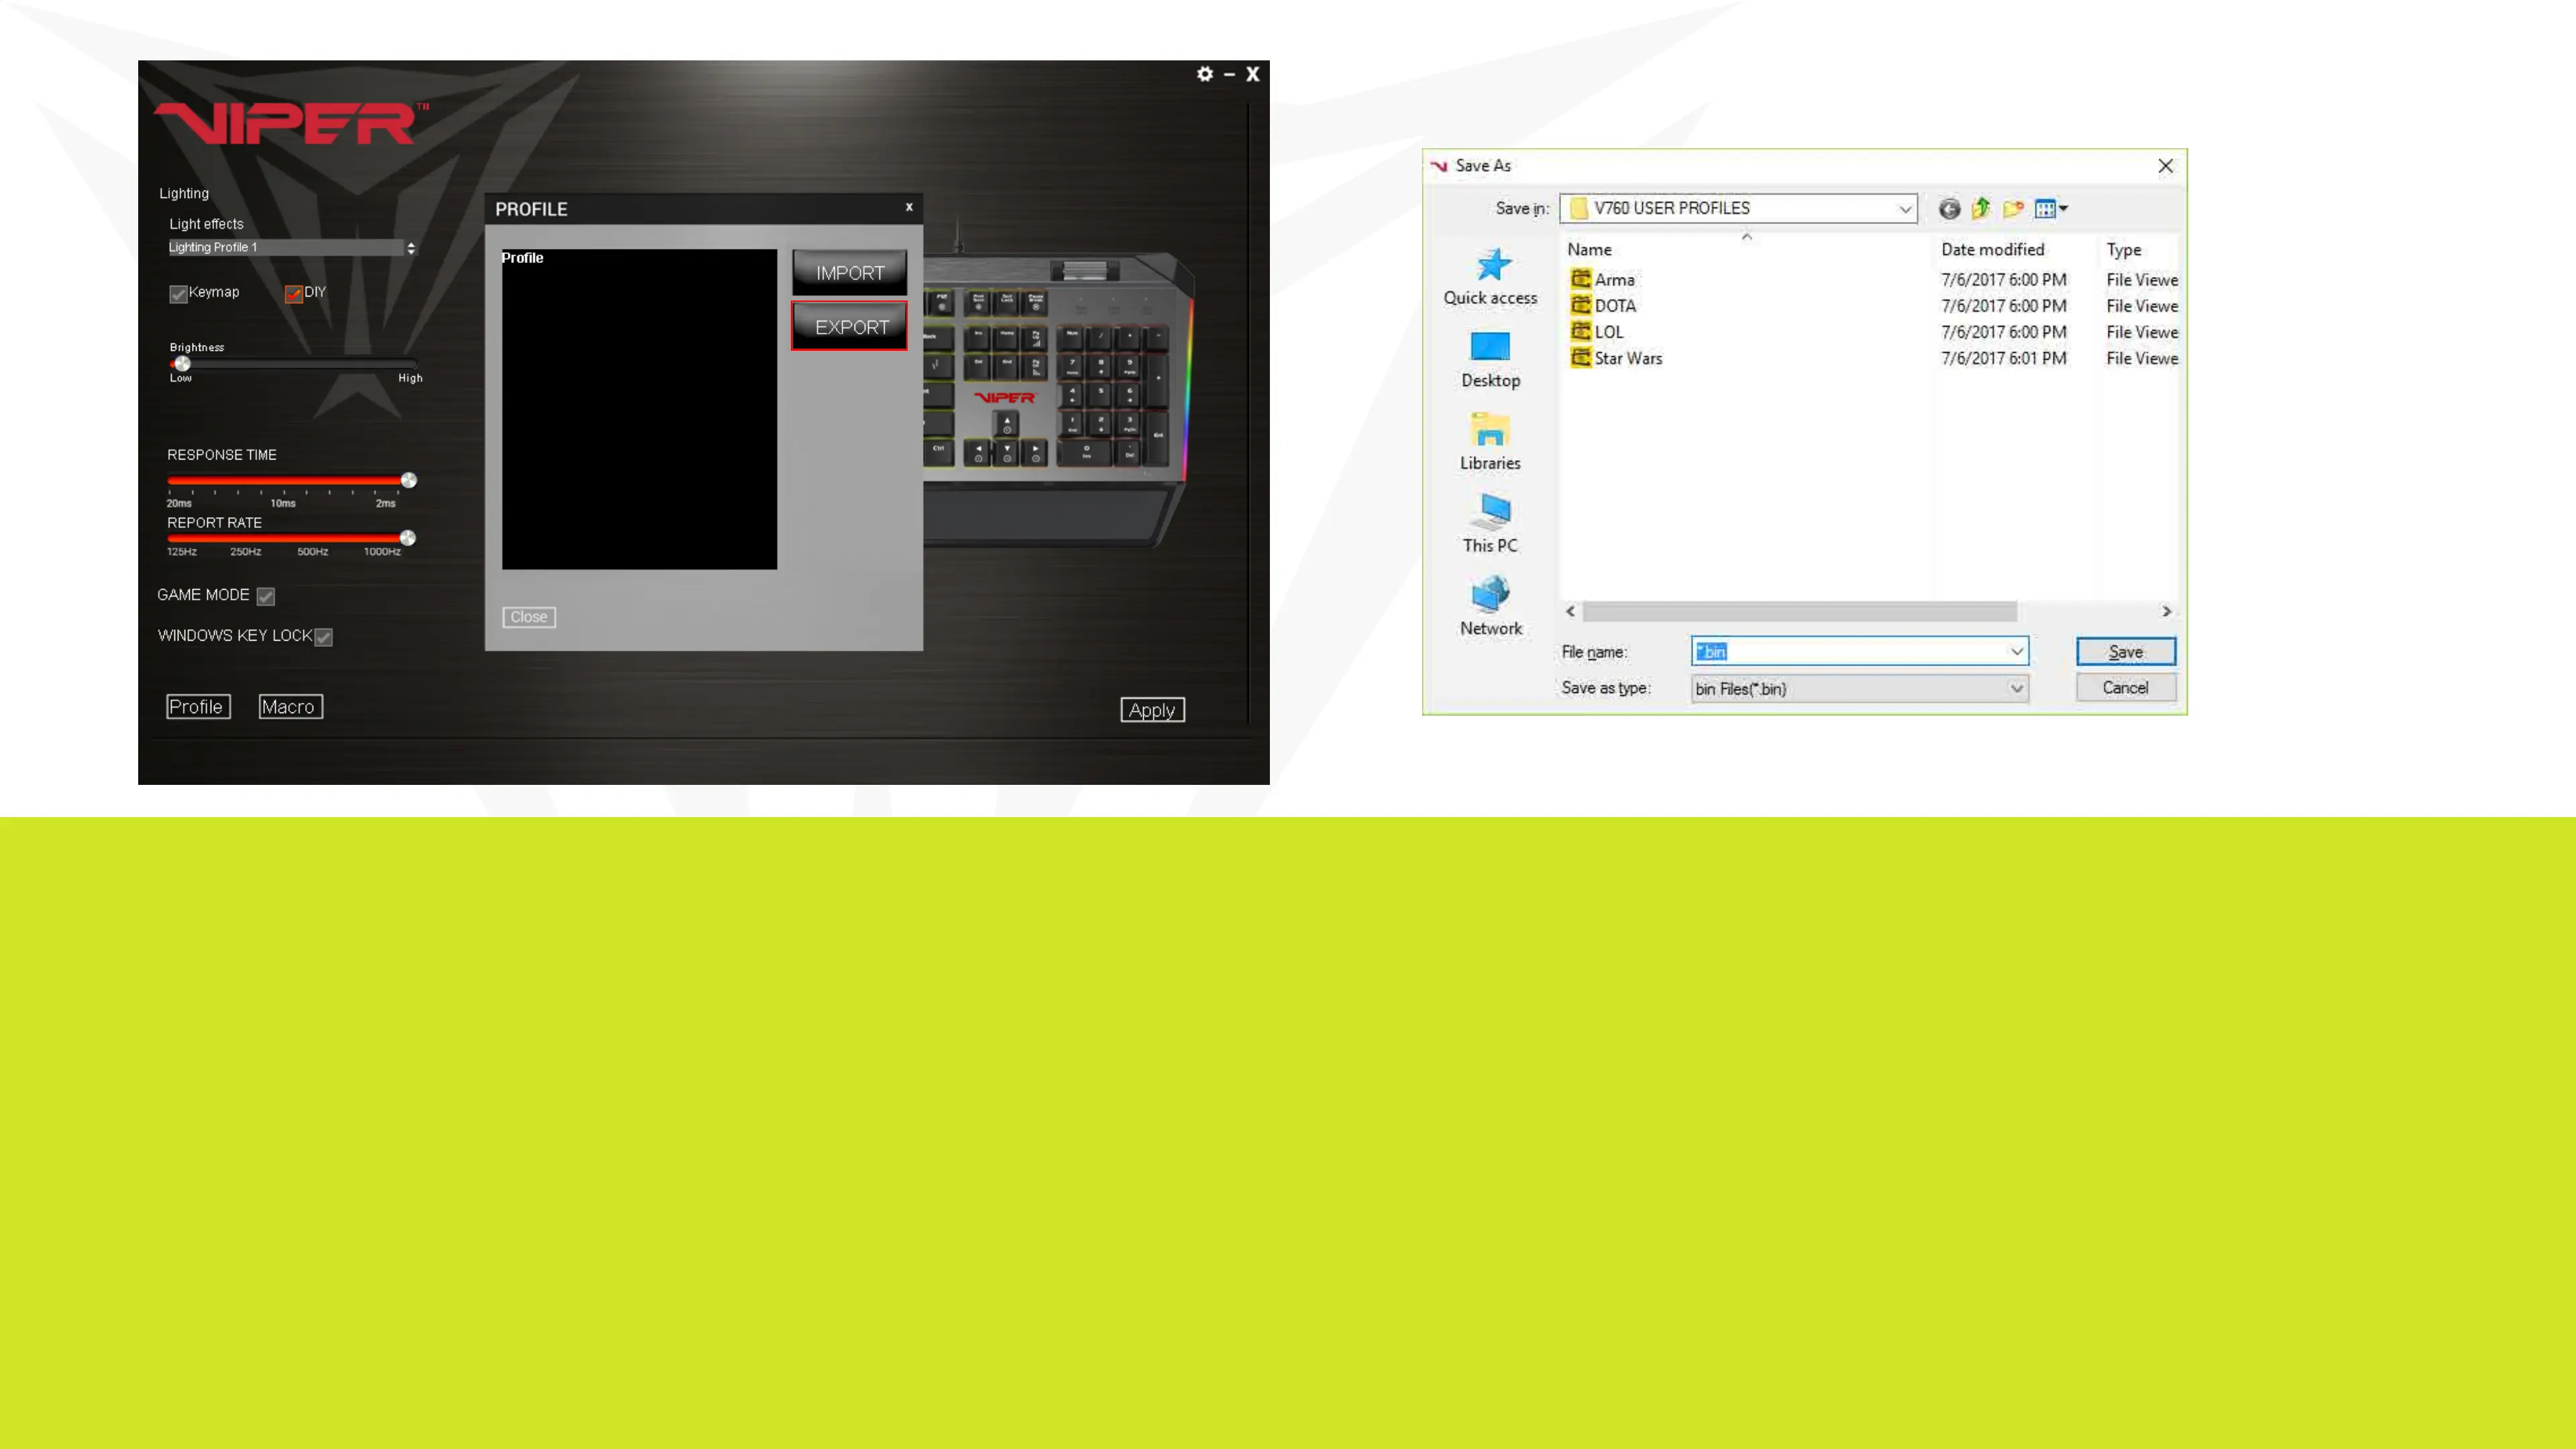Screen dimensions: 2576x1449
Task: Click the EXPORT button
Action: pos(850,327)
